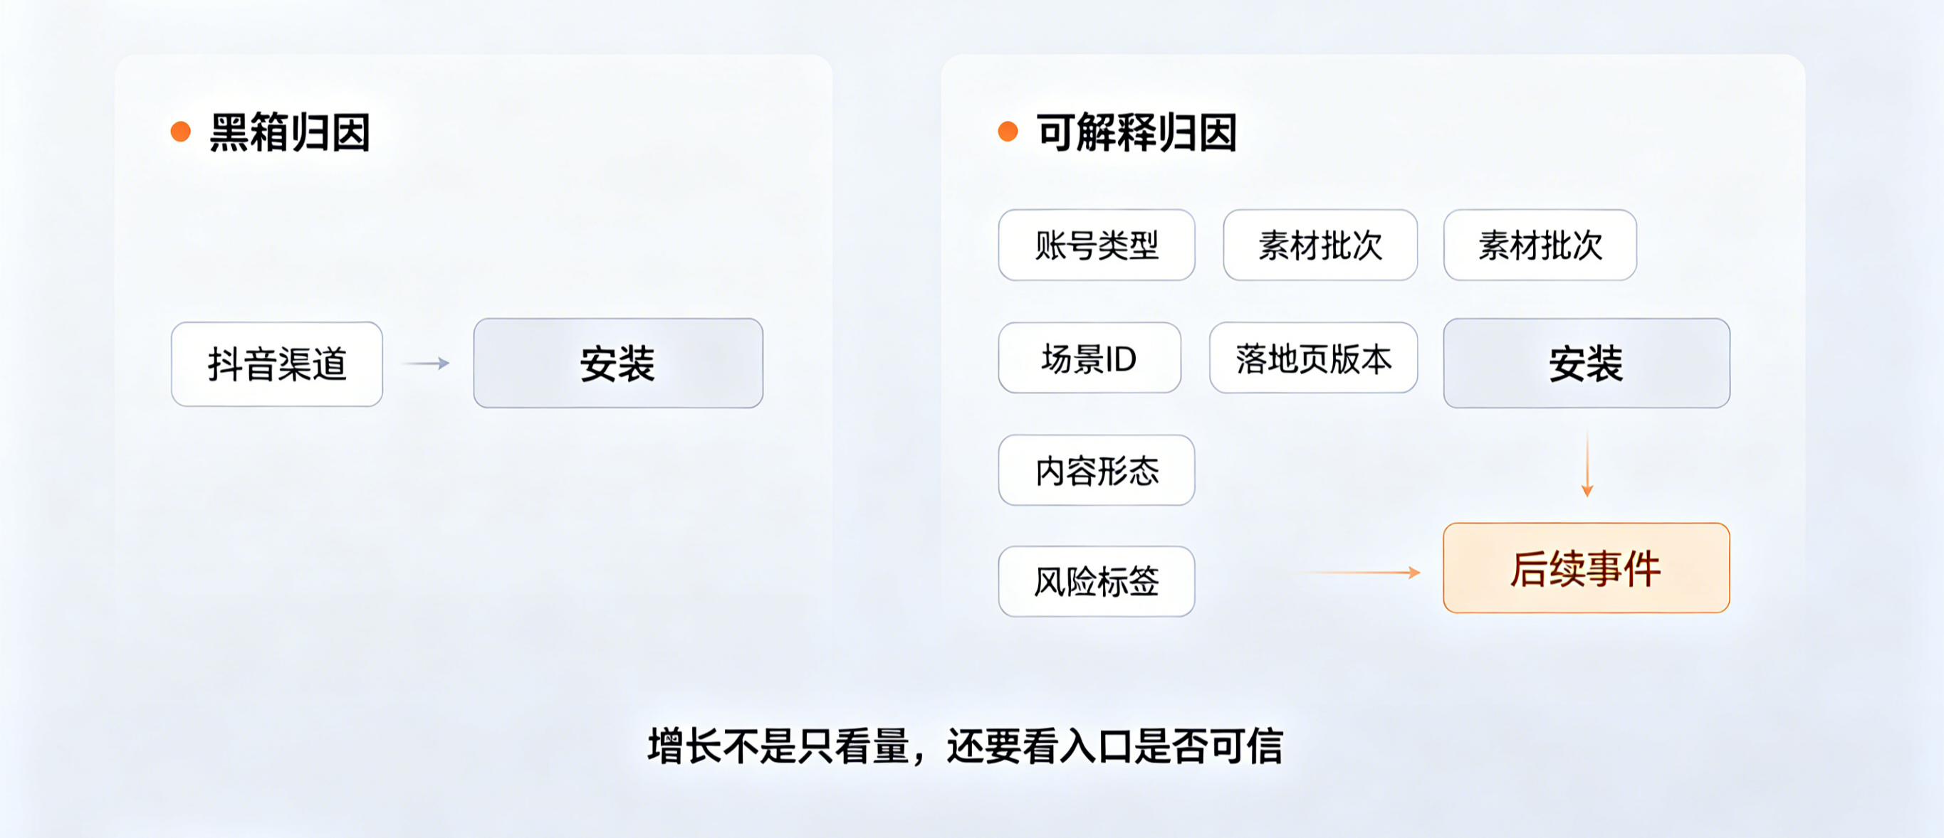Click the 素材批次 tag directly above 安装
1944x838 pixels.
pyautogui.click(x=1540, y=245)
